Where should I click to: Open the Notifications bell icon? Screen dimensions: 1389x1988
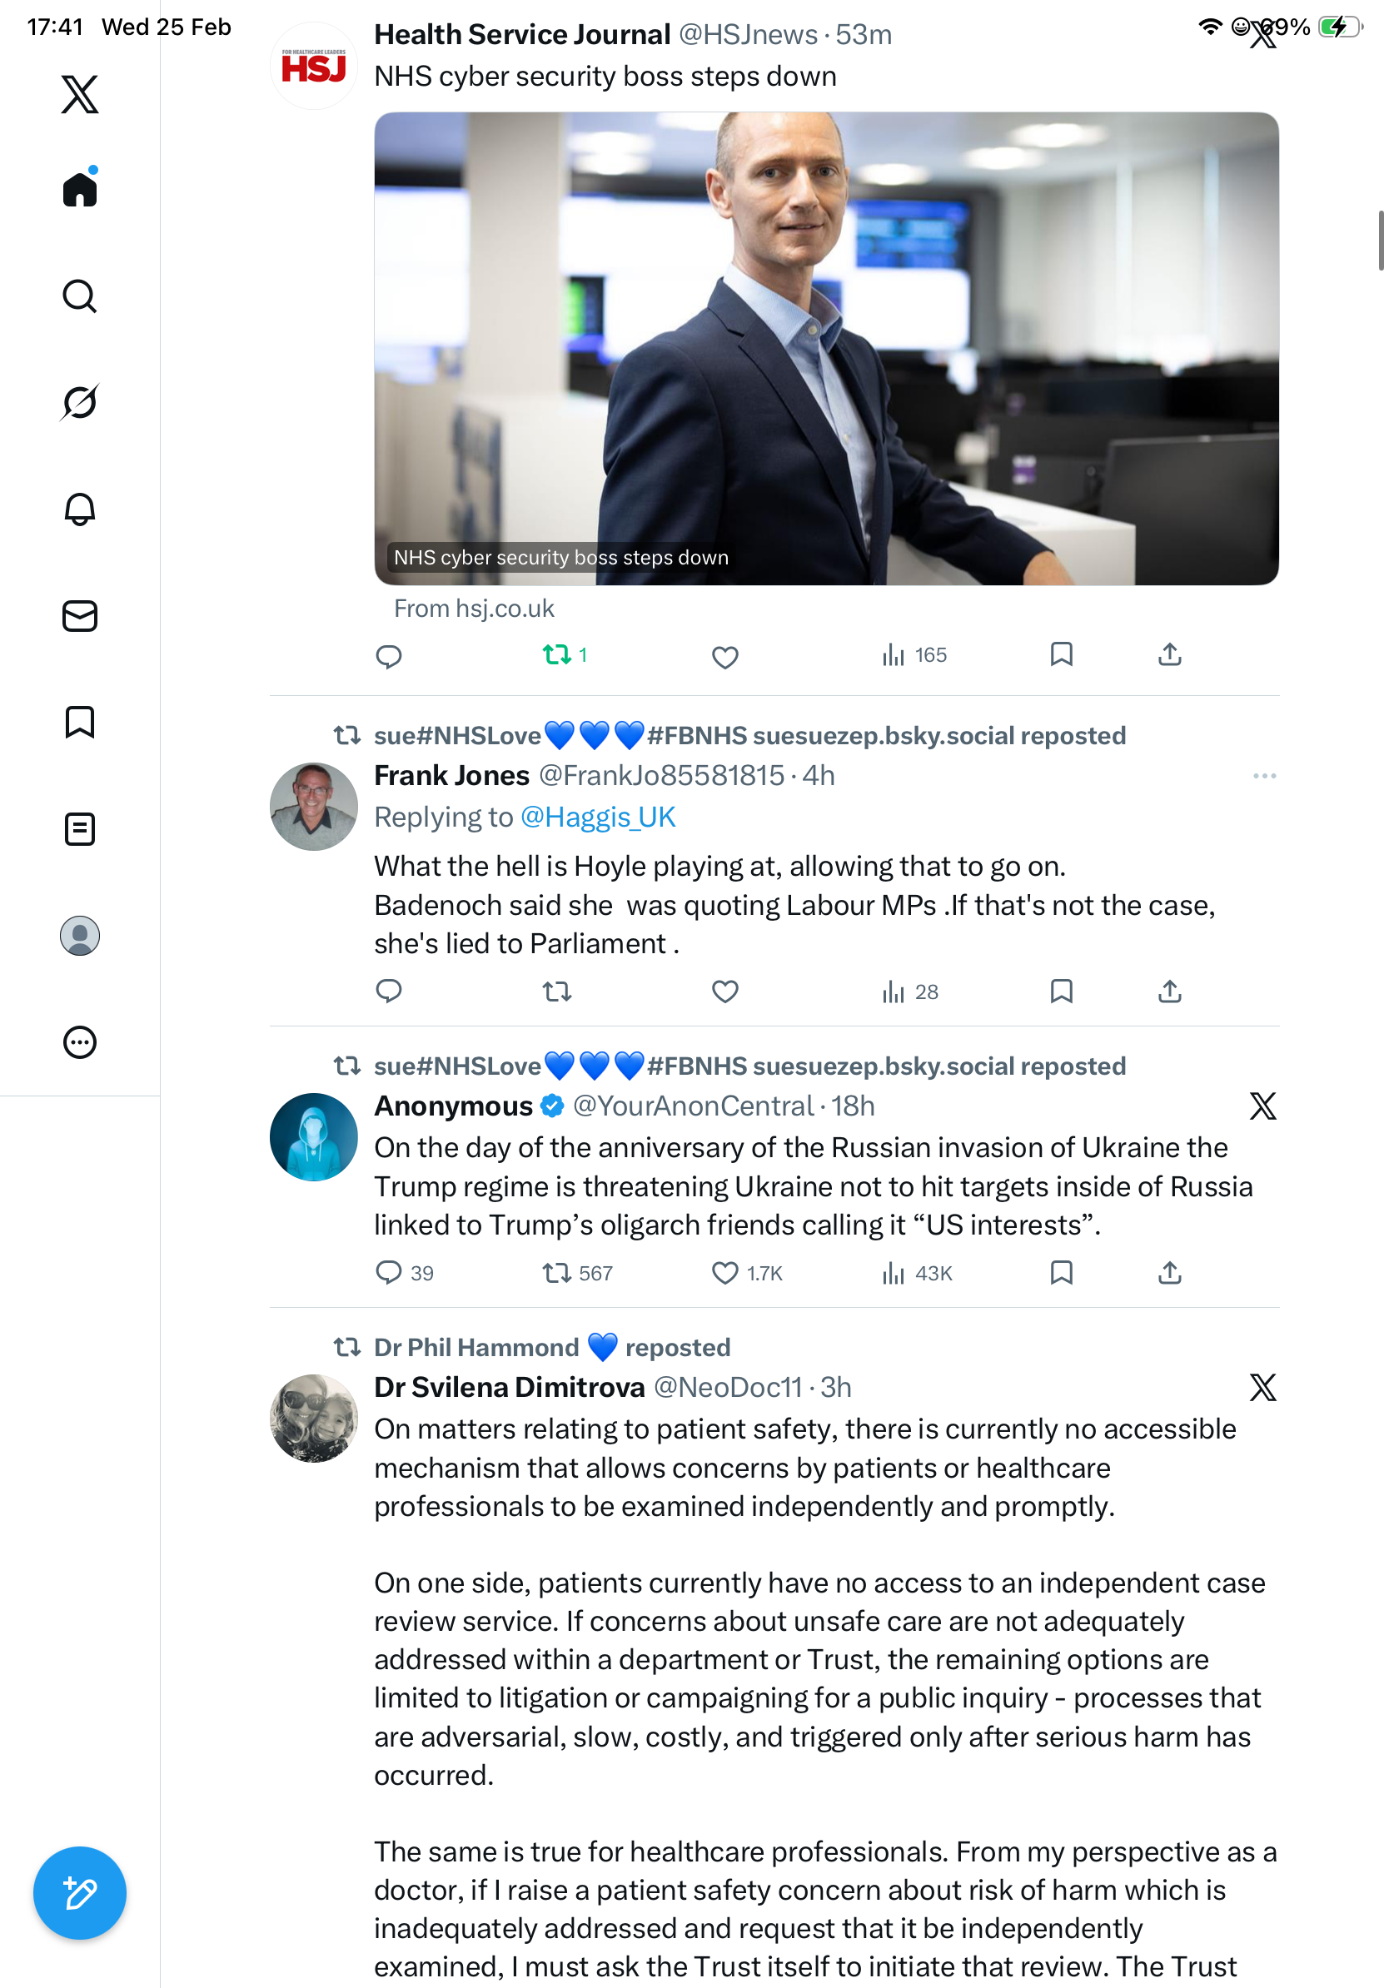point(80,509)
